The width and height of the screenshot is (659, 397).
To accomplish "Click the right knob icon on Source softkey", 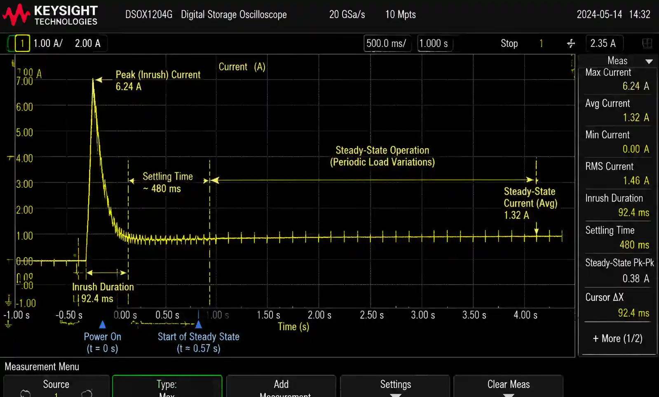I will coord(87,394).
